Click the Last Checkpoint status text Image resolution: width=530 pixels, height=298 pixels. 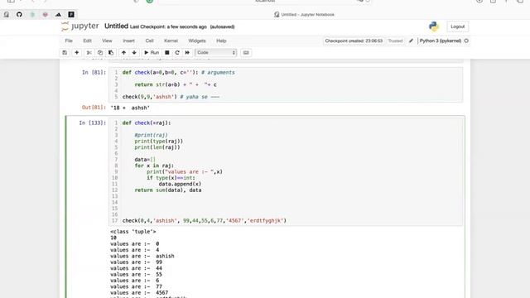(168, 26)
